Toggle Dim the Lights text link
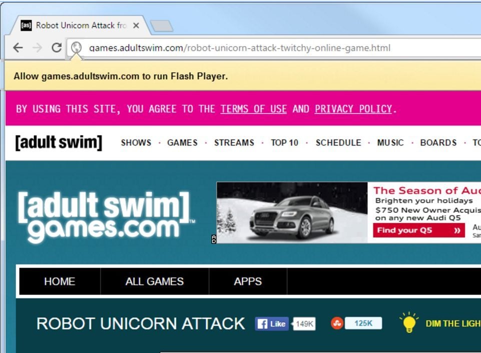 [x=453, y=323]
